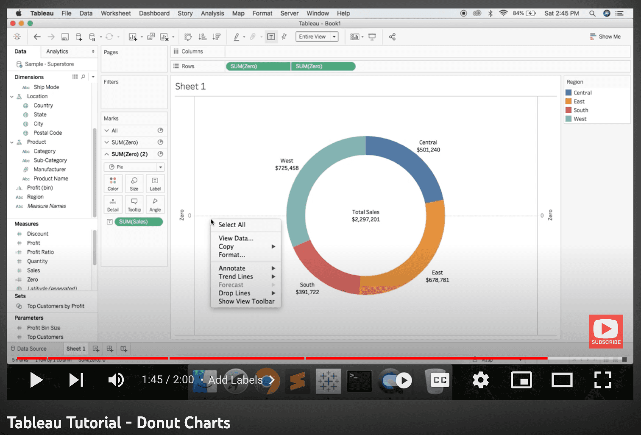Collapse the Location dimension hierarchy
The height and width of the screenshot is (435, 641).
[12, 97]
